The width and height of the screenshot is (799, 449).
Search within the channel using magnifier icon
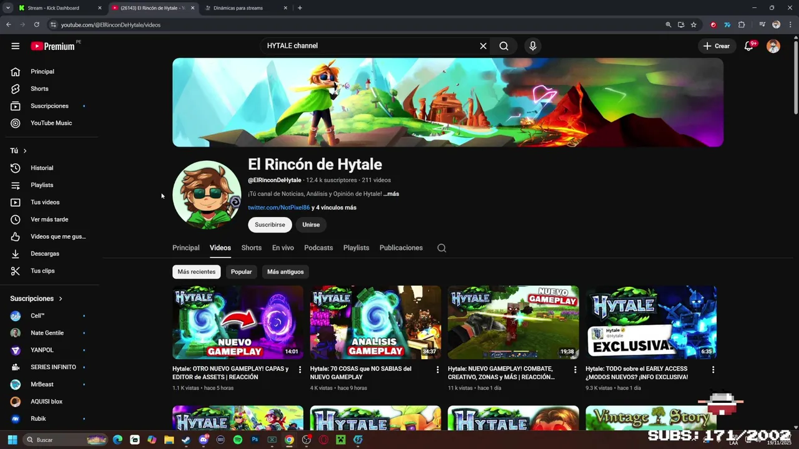tap(441, 248)
